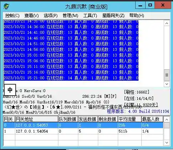Click the HeroSave:0 status text
This screenshot has width=173, height=150.
pyautogui.click(x=35, y=91)
